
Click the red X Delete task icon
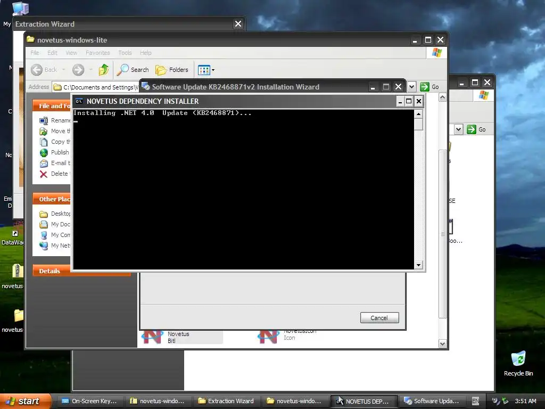point(44,174)
